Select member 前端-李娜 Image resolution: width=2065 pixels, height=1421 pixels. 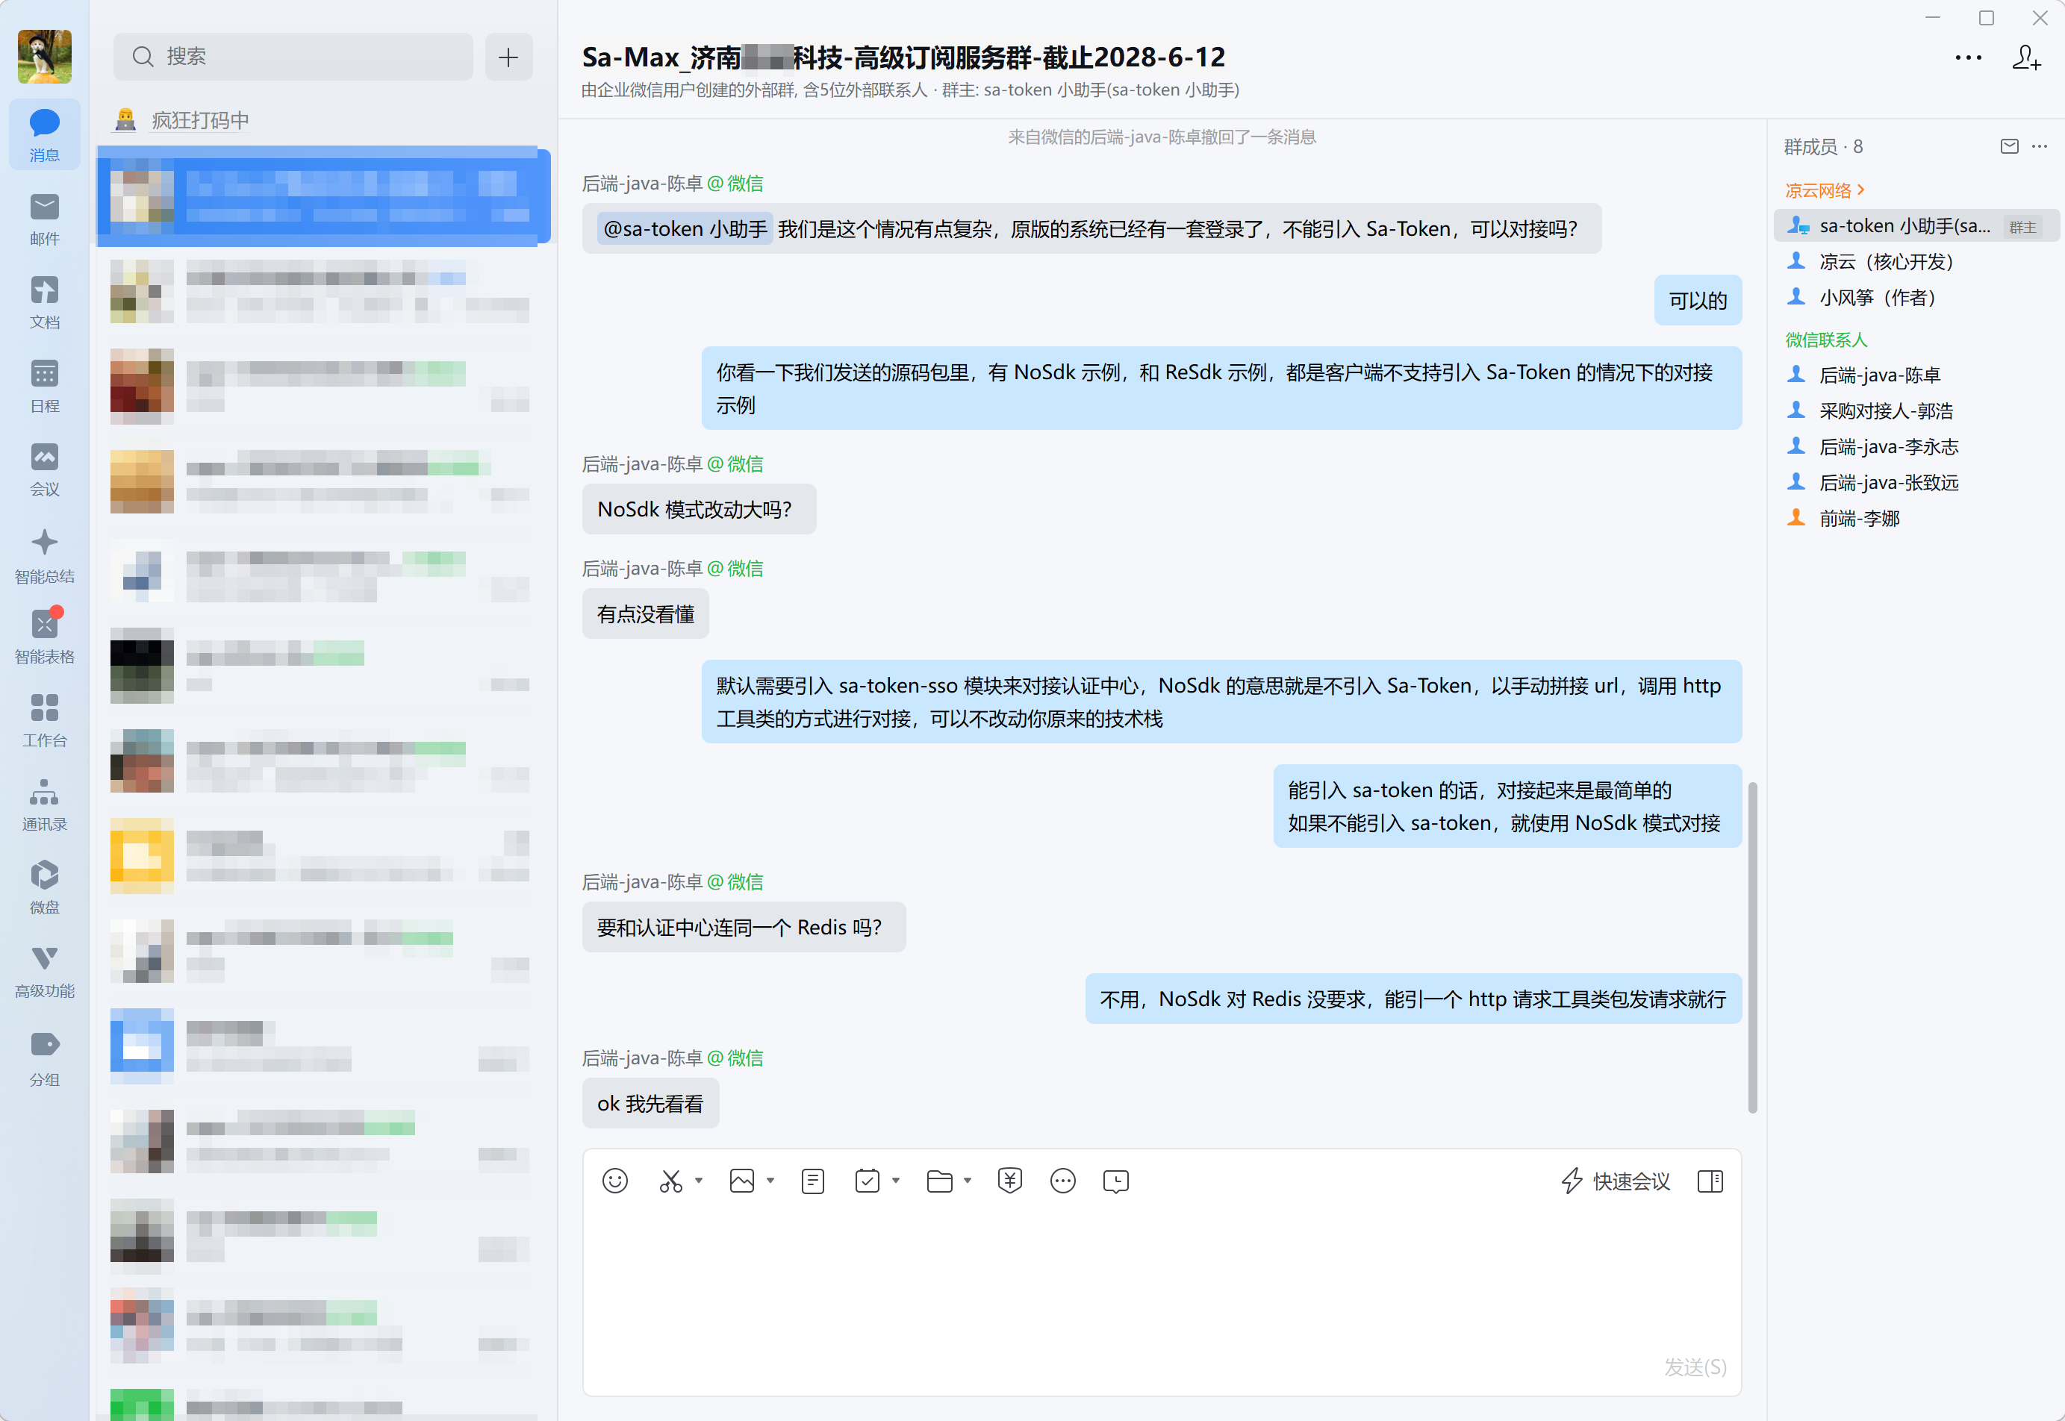tap(1917, 518)
